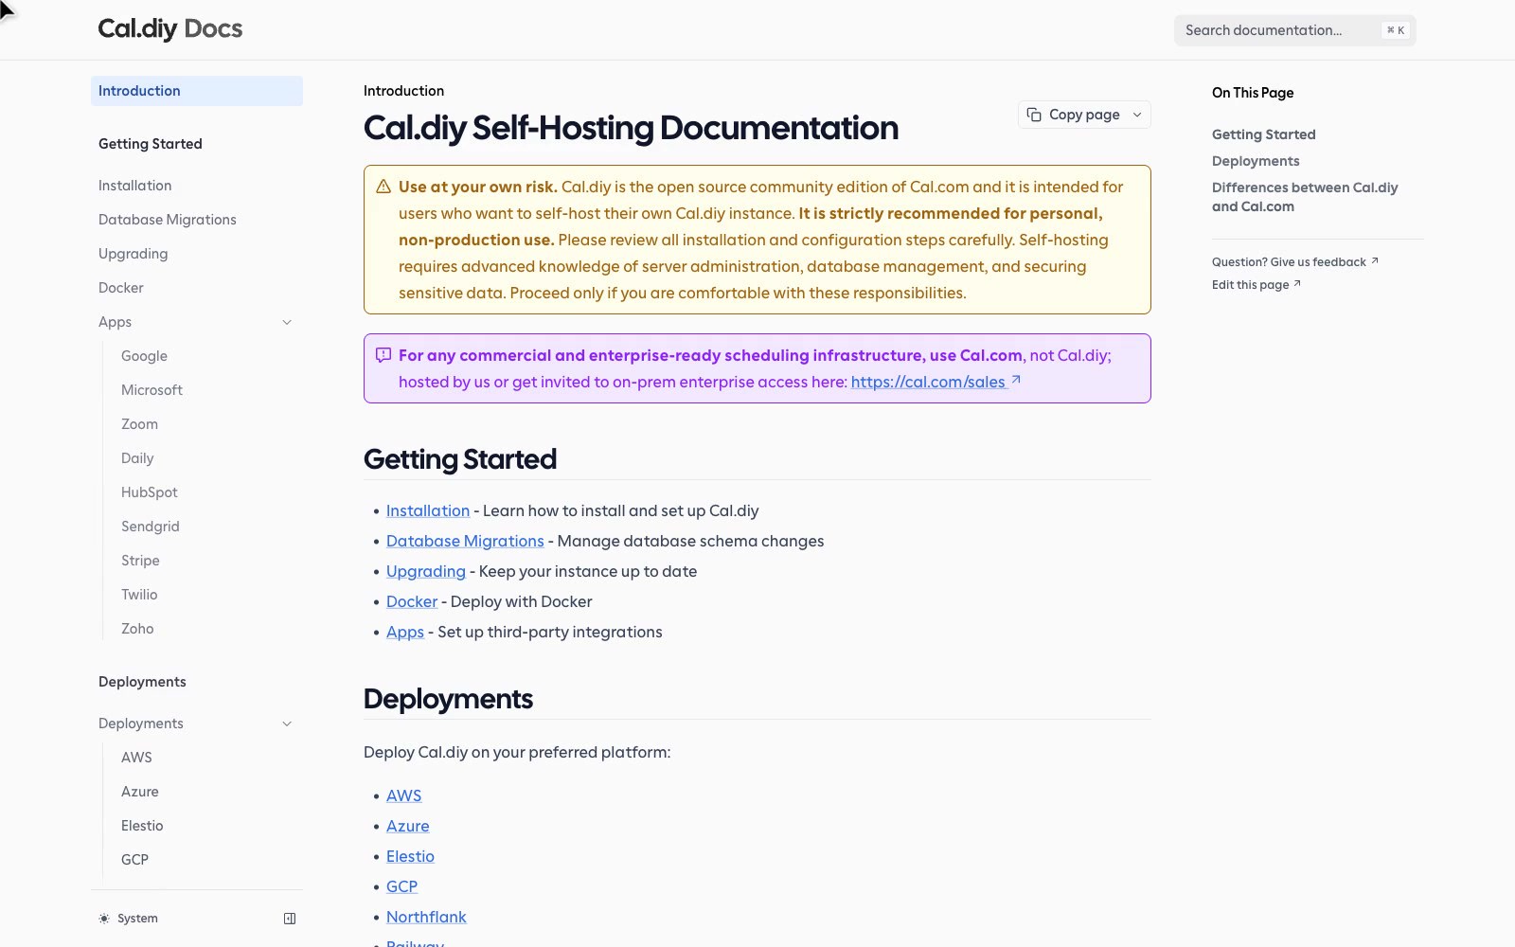
Task: Click Edit this page link
Action: 1256,284
